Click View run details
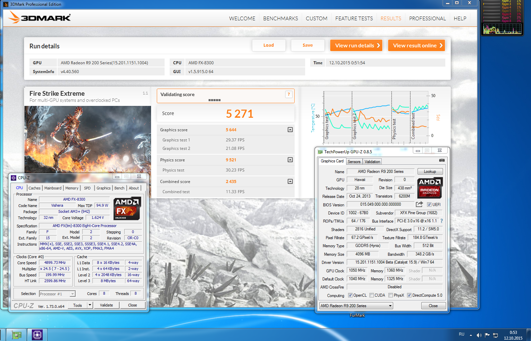This screenshot has height=341, width=531. pyautogui.click(x=356, y=45)
